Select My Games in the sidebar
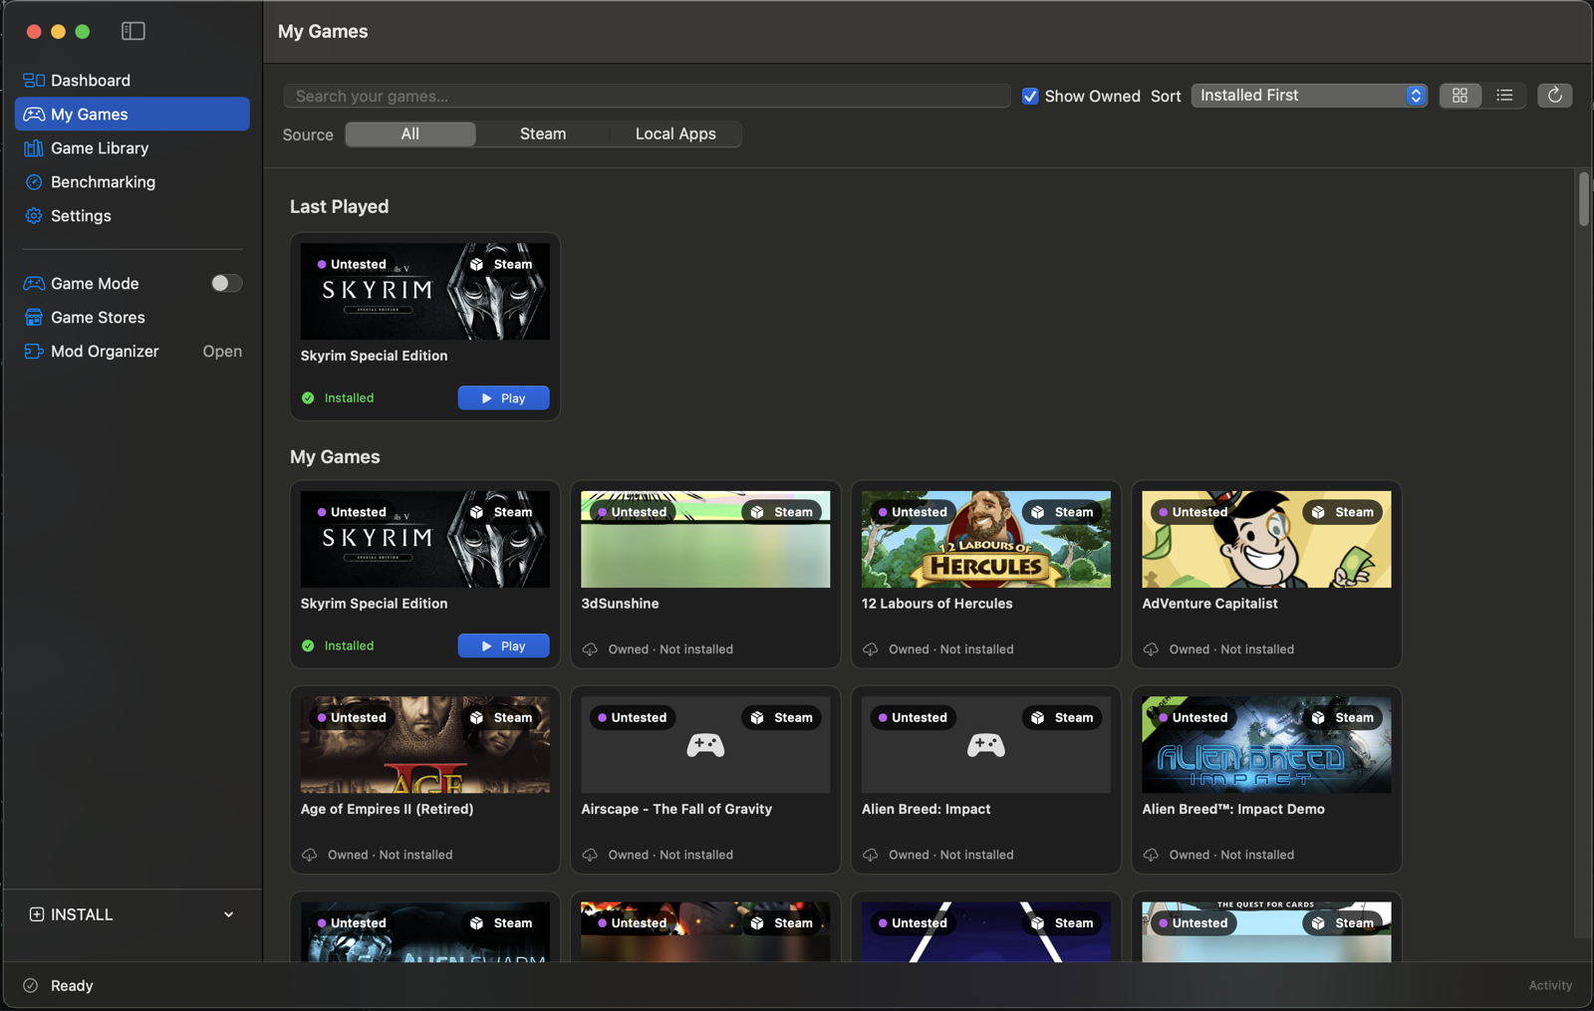 pyautogui.click(x=133, y=115)
